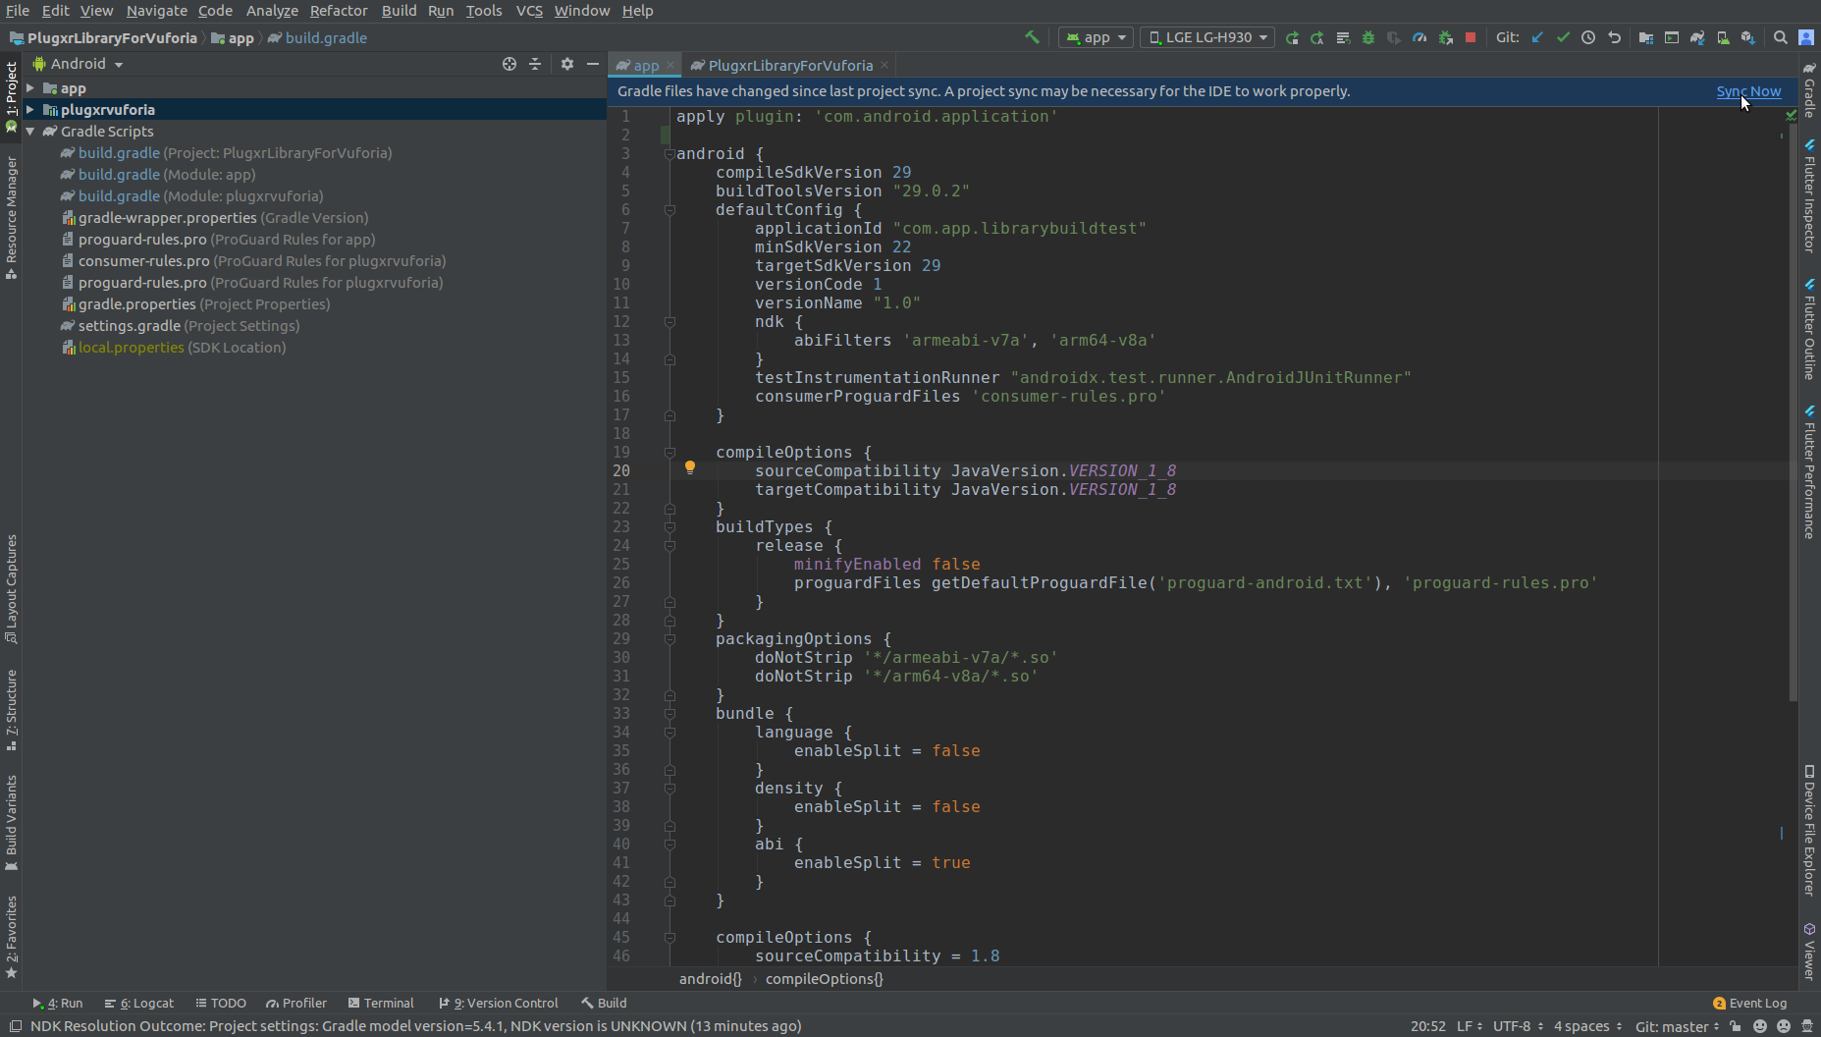Open the Profiler tool window
Screen dimensions: 1821x1037
pyautogui.click(x=296, y=1004)
